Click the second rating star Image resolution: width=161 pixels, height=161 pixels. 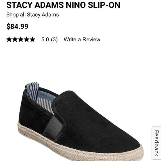coord(15,39)
